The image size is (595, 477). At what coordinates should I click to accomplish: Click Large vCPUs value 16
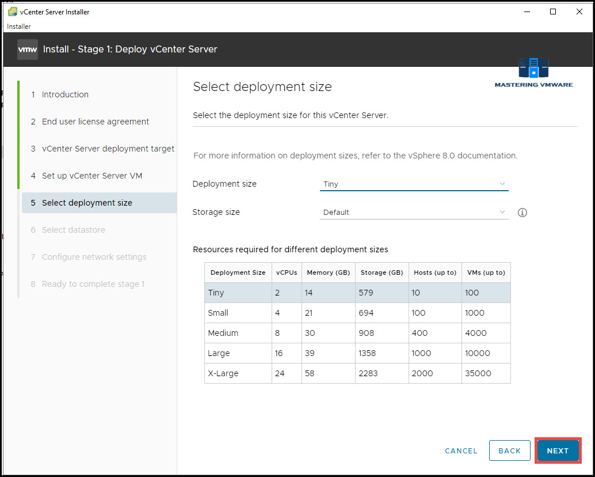coord(279,353)
